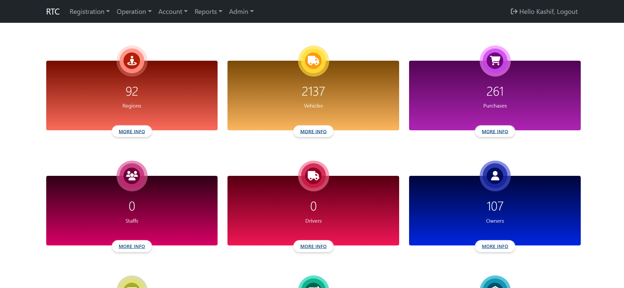The image size is (624, 288).
Task: Click the Owners user icon
Action: (x=495, y=176)
